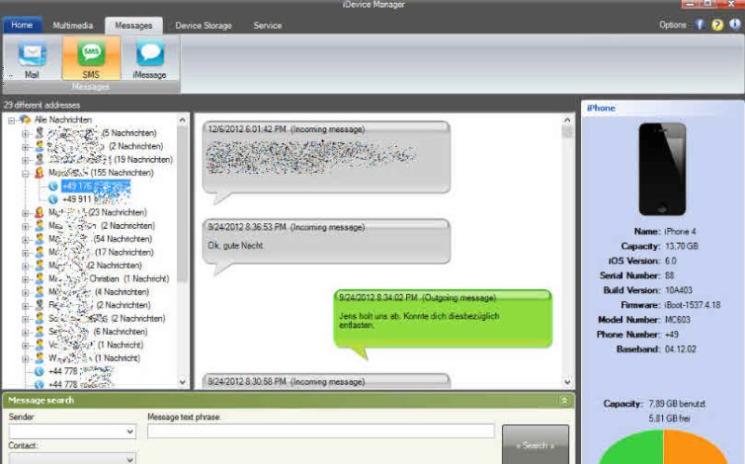The height and width of the screenshot is (464, 745).
Task: Collapse the Message search panel chevron
Action: tap(564, 401)
